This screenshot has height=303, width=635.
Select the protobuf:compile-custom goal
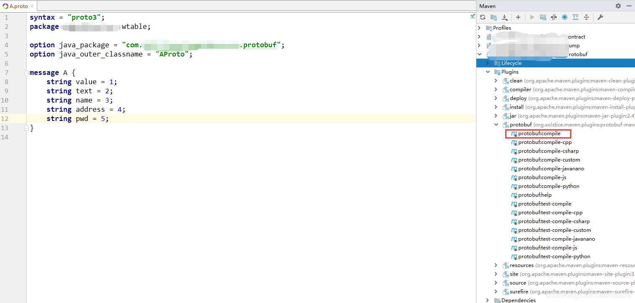pos(549,160)
